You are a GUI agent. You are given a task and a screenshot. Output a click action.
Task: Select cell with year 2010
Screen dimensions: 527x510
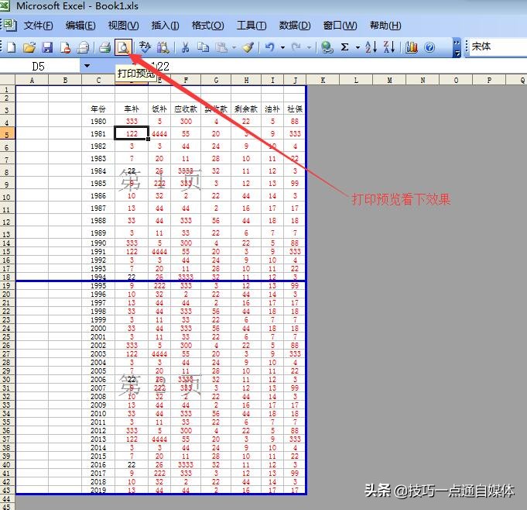pyautogui.click(x=98, y=413)
